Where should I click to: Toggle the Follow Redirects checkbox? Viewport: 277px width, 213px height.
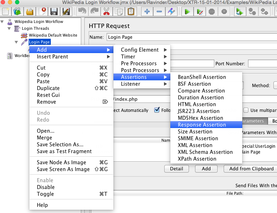pyautogui.click(x=157, y=110)
